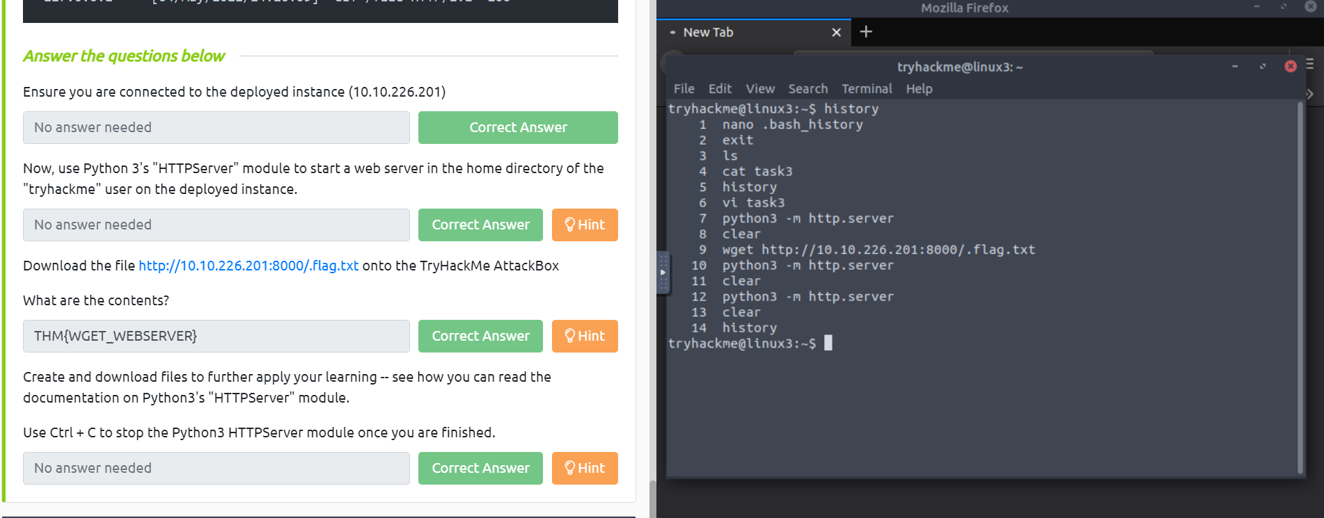The height and width of the screenshot is (518, 1324).
Task: Open the terminal File menu
Action: coord(684,88)
